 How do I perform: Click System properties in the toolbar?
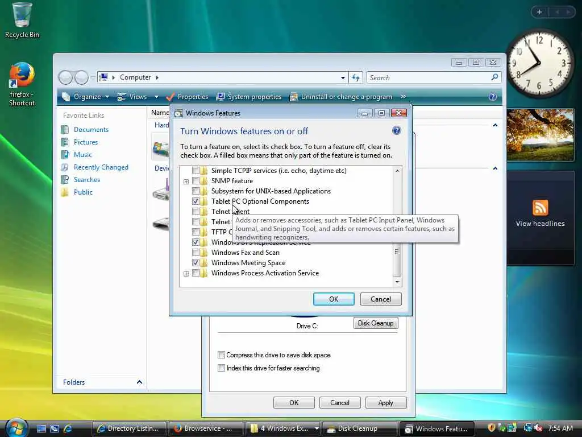[249, 97]
